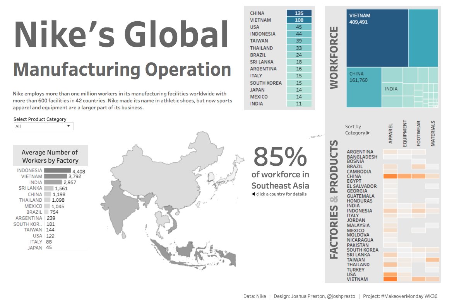Viewport: 452px width, 301px height.
Task: Open the Select Product Category dropdown
Action: click(44, 126)
